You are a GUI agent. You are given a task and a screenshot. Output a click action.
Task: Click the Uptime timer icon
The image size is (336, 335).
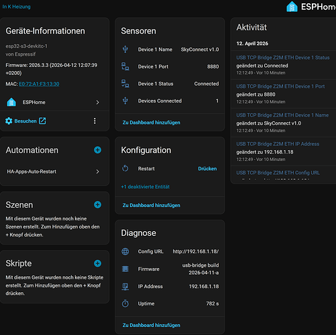tap(125, 304)
